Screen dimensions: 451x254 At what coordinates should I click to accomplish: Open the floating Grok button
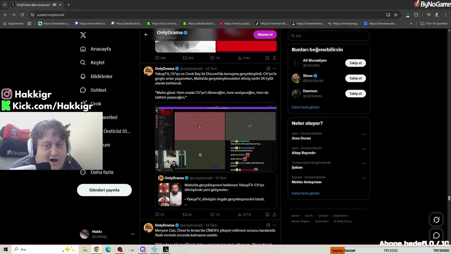coord(436,220)
